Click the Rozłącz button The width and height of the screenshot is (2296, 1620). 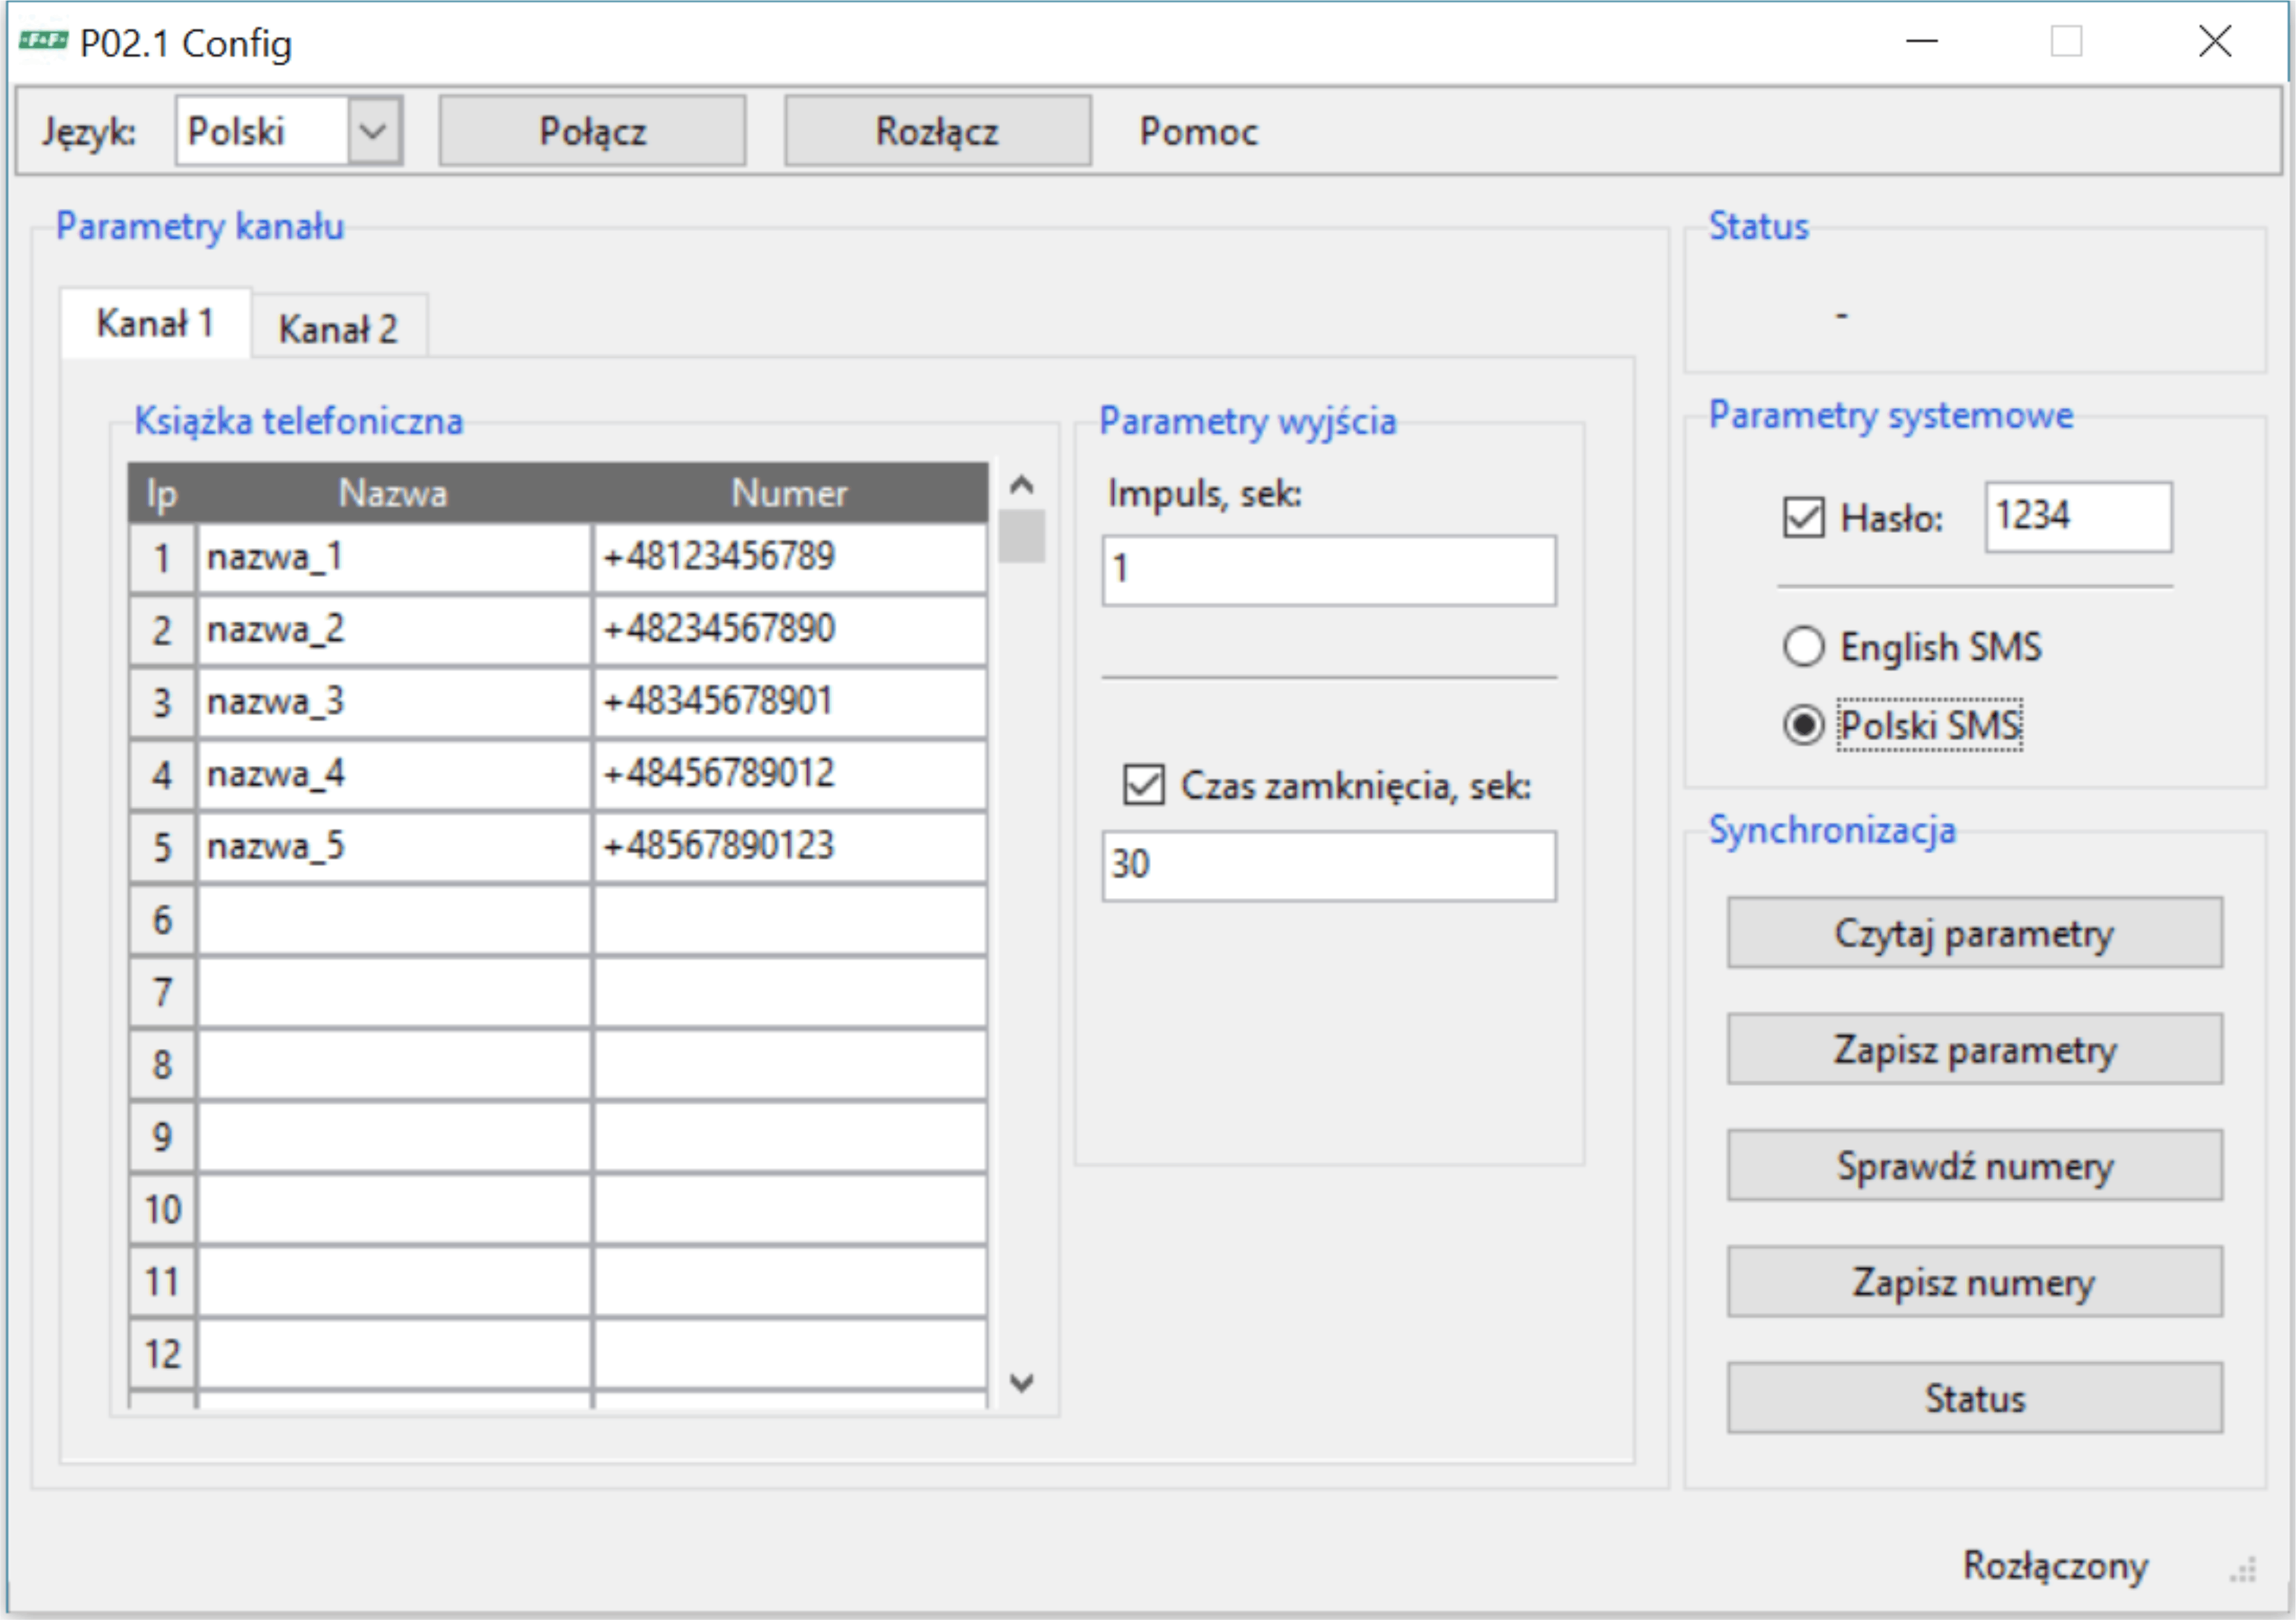(x=937, y=130)
